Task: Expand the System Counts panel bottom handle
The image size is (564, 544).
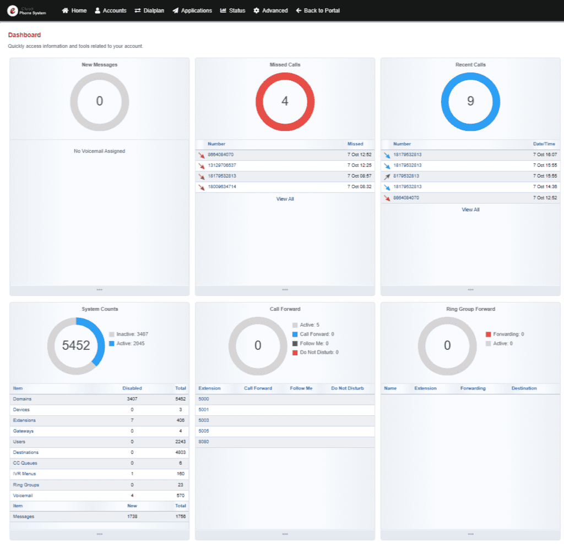Action: (99, 534)
